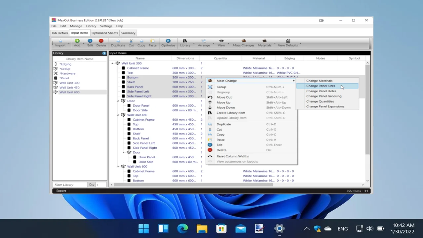Image resolution: width=423 pixels, height=238 pixels.
Task: Select the *Hardware library item
Action: tap(67, 73)
